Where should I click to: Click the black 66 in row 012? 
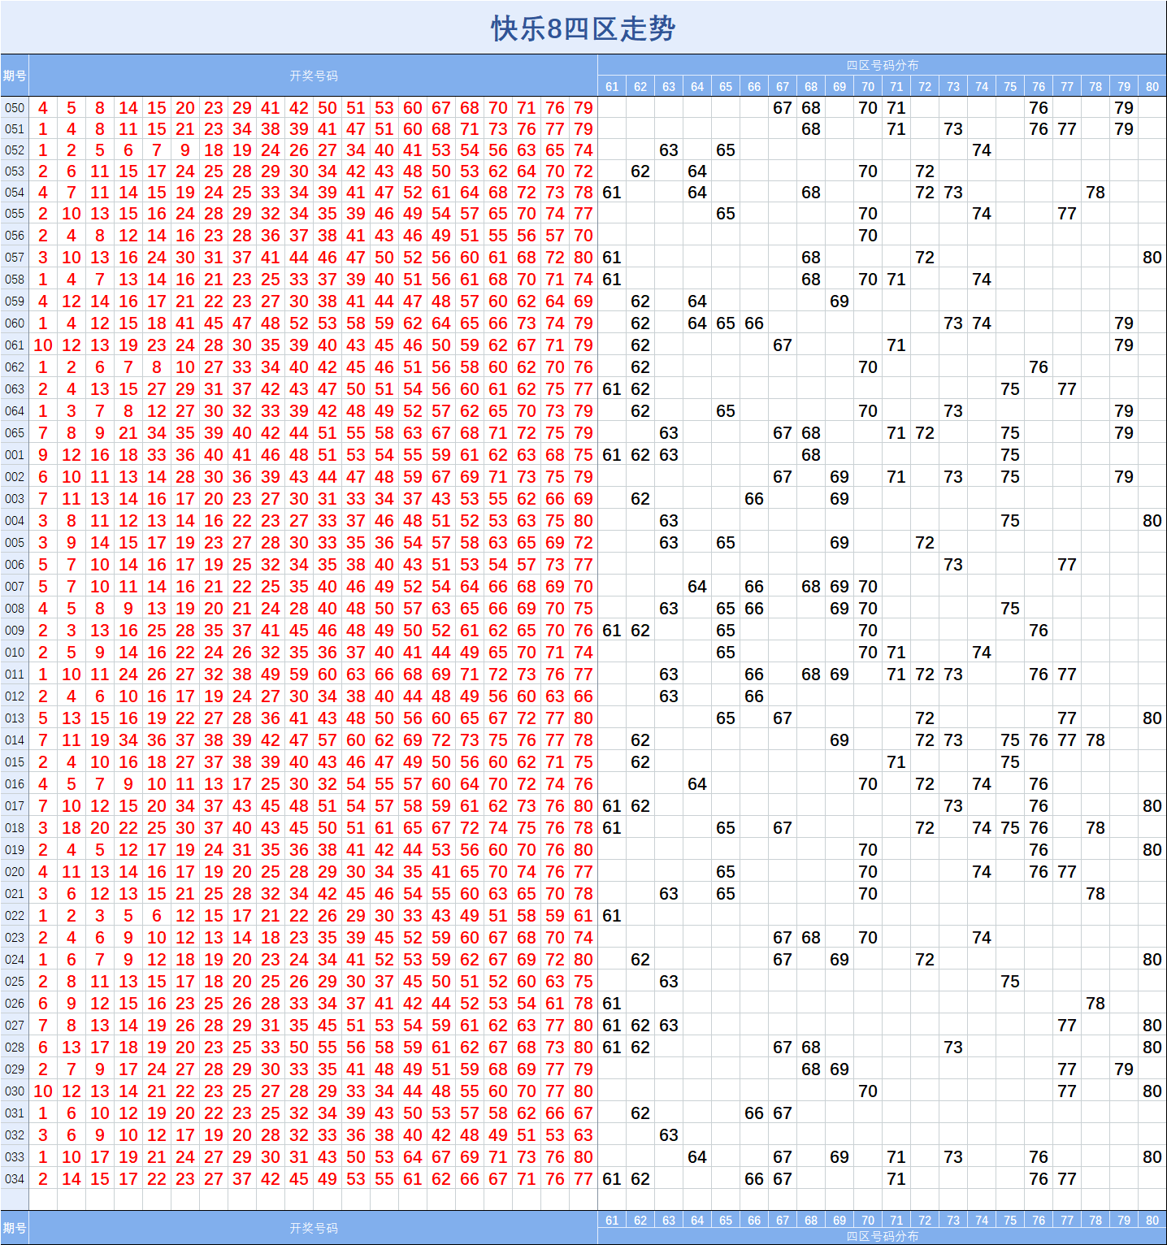pos(754,696)
